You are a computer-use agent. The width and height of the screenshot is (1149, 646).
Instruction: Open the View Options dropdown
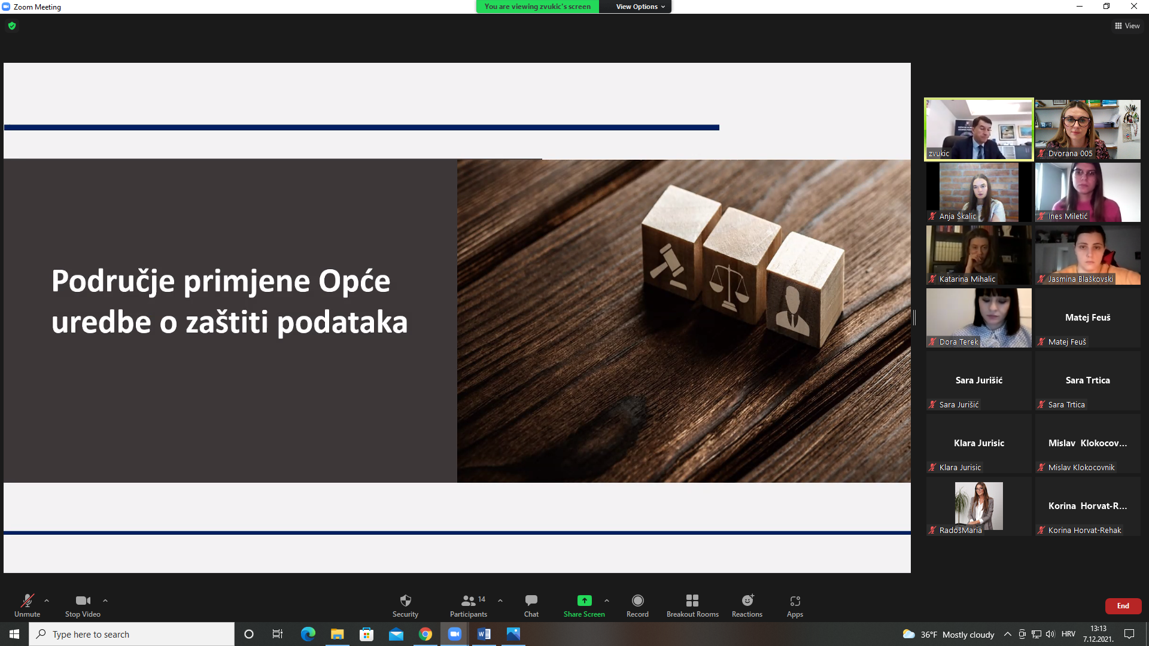[x=640, y=7]
